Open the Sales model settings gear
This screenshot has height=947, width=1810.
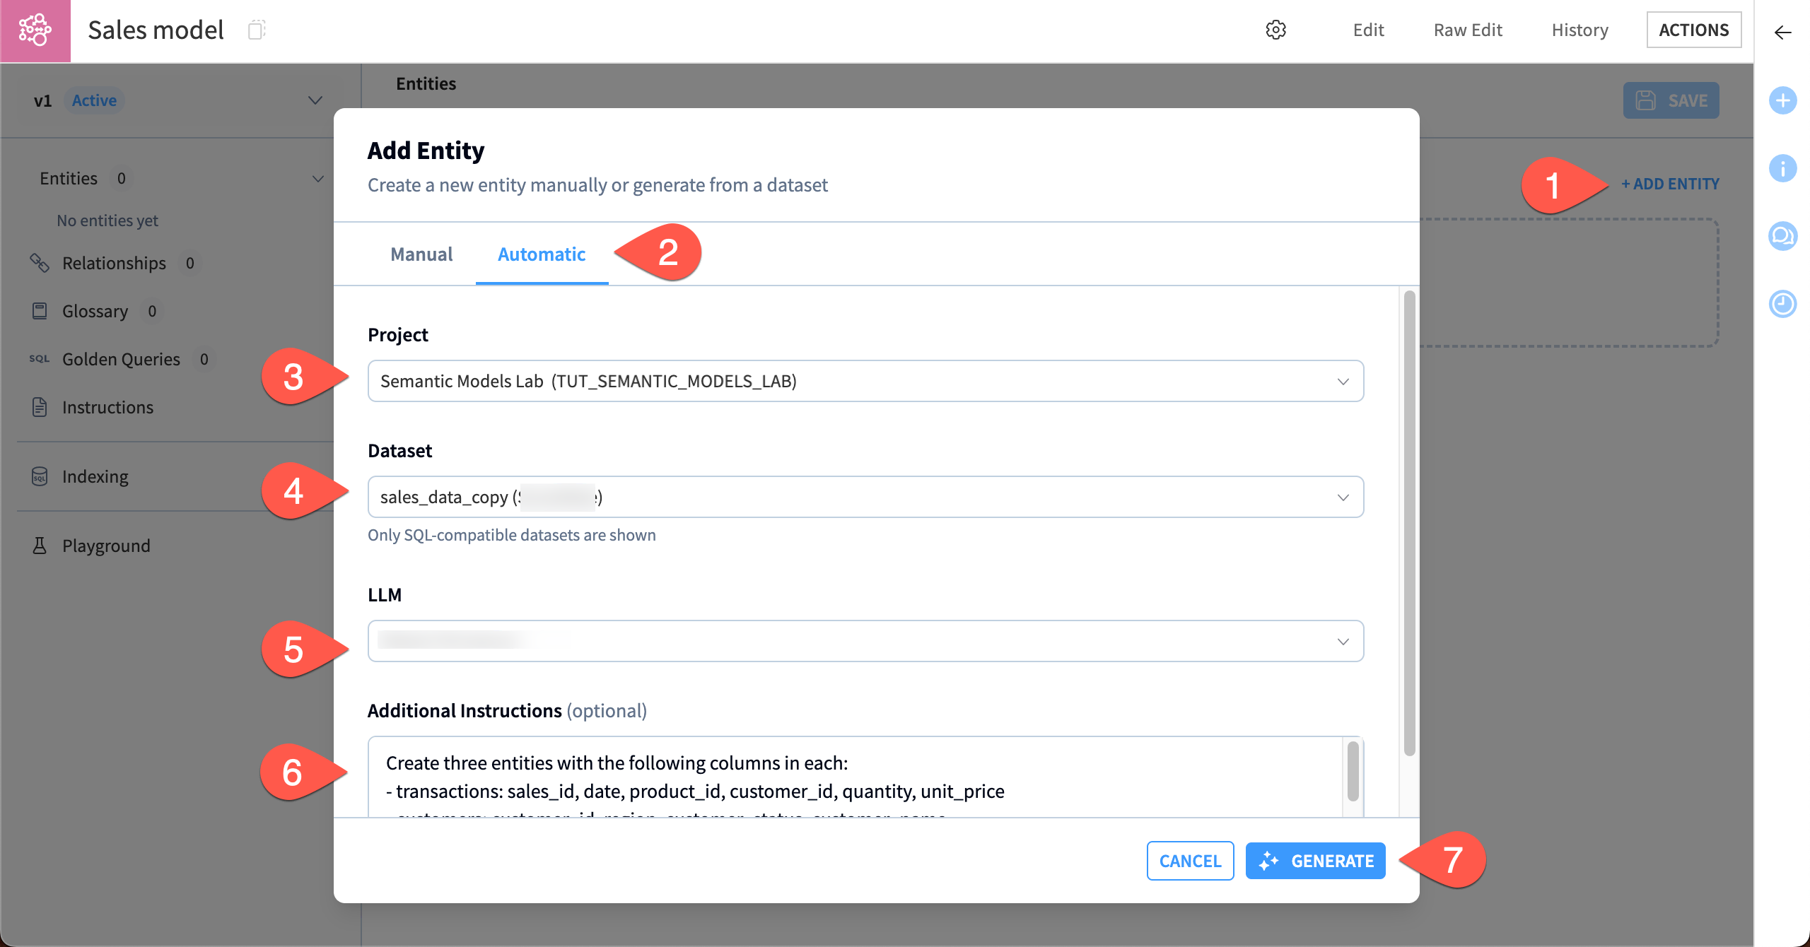coord(1275,30)
